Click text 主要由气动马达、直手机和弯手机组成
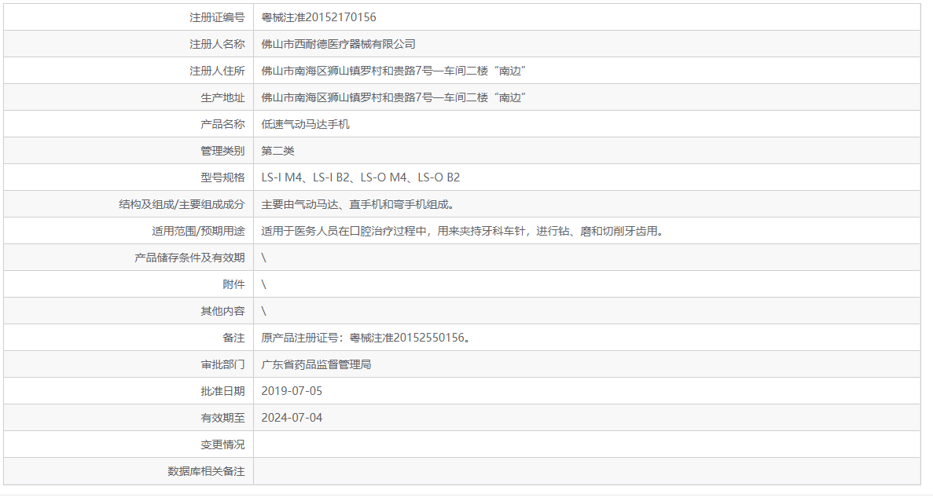 pyautogui.click(x=358, y=204)
